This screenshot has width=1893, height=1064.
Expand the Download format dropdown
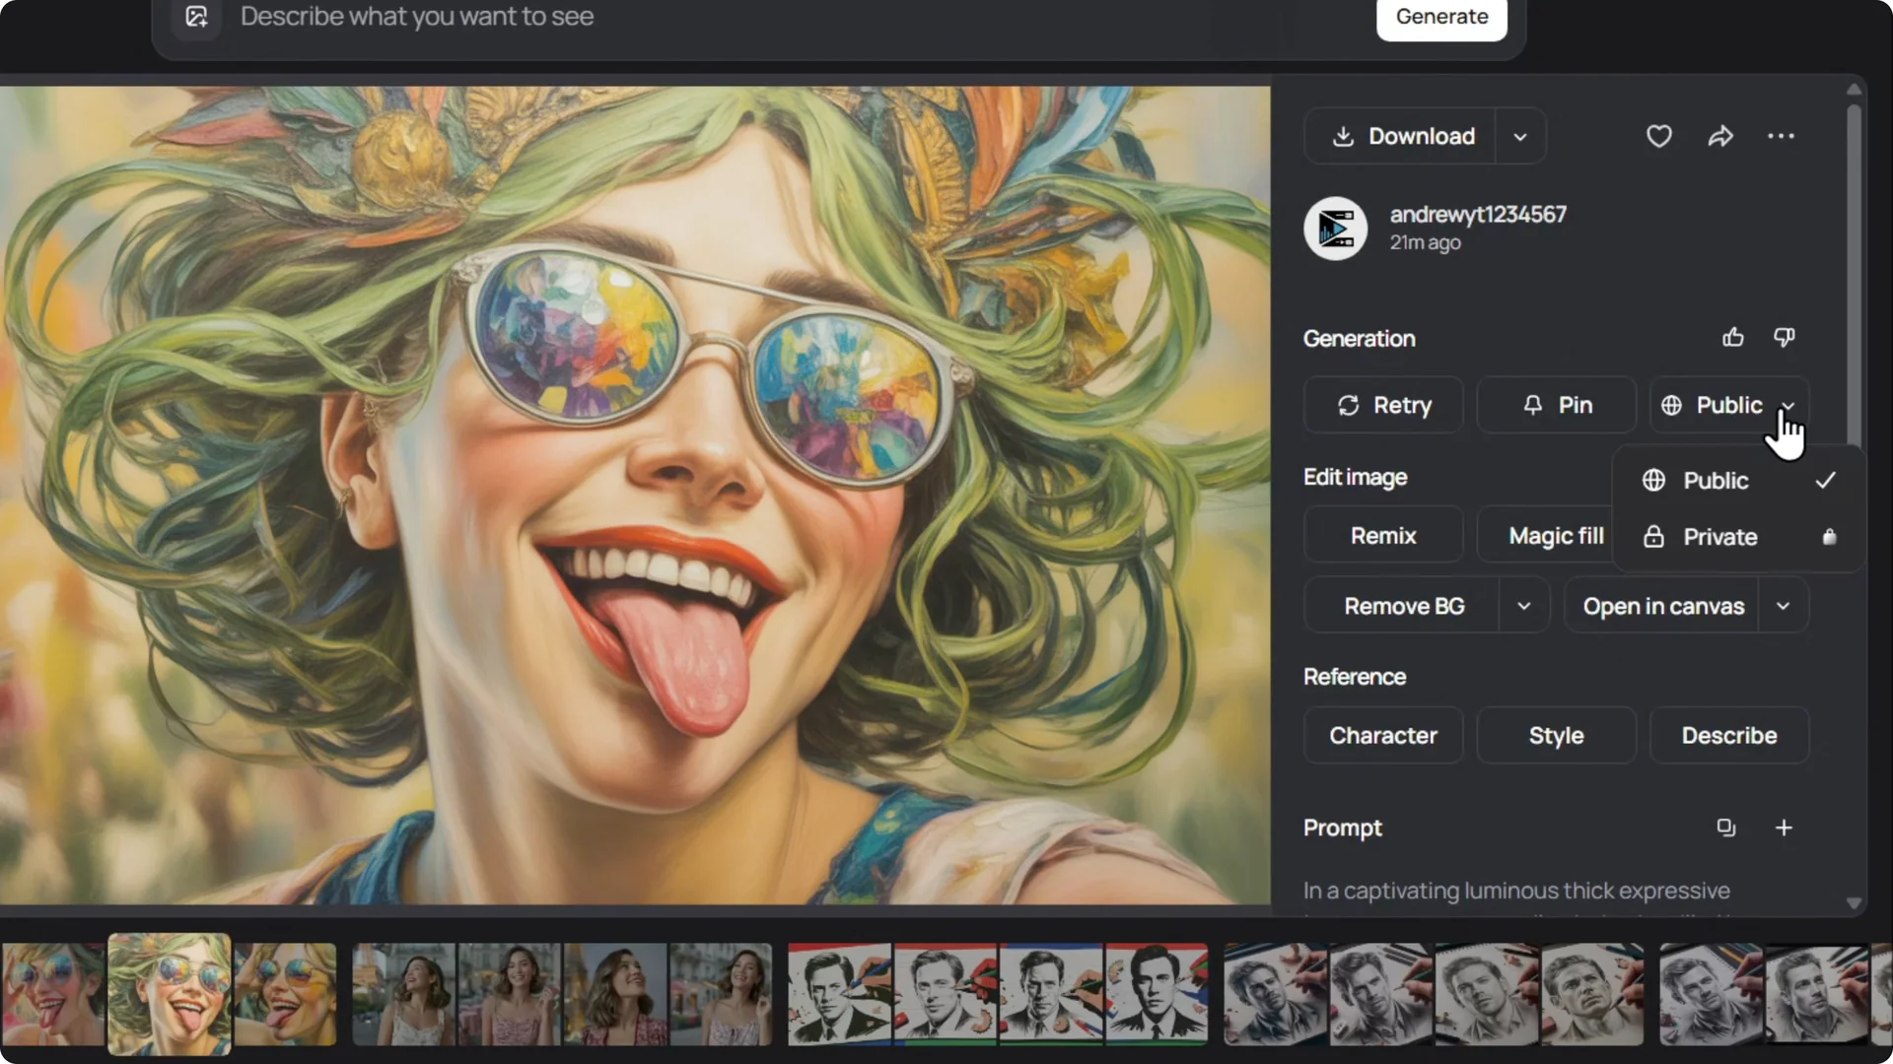coord(1519,136)
